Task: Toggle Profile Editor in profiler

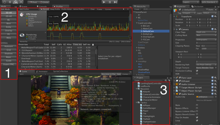Action: (x=67, y=9)
